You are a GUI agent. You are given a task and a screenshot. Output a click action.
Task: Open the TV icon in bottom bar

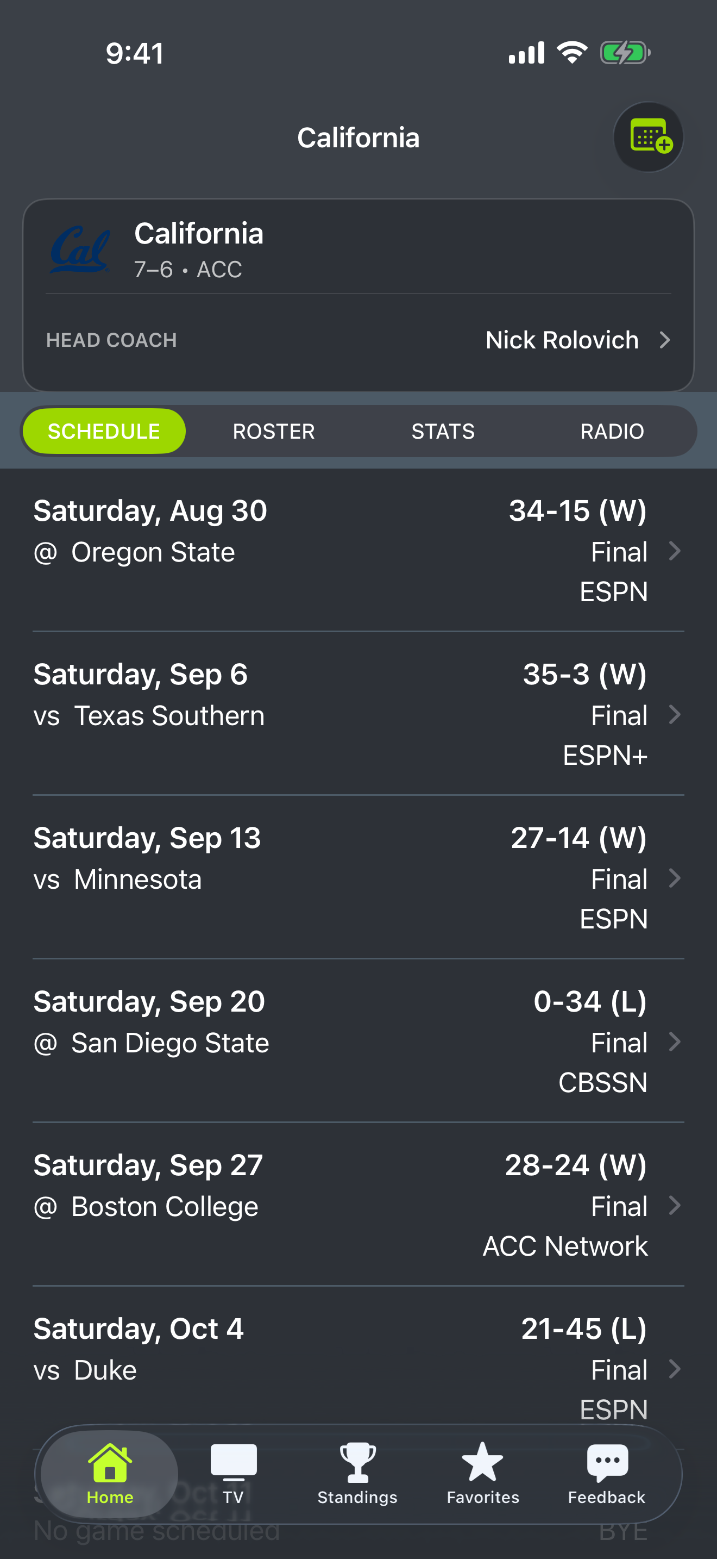click(234, 1462)
